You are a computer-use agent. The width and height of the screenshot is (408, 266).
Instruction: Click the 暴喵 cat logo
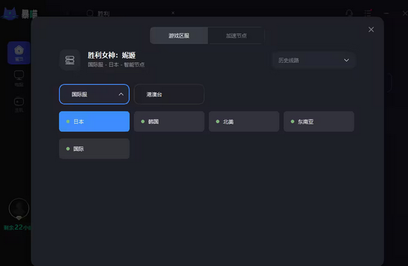(10, 14)
